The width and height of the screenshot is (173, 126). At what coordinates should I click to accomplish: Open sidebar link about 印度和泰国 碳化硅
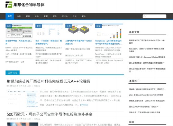147,63
